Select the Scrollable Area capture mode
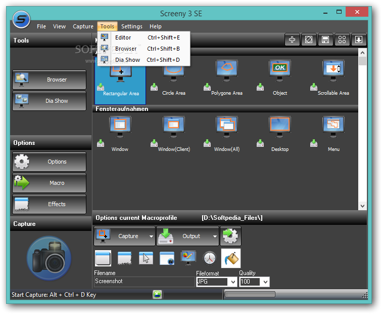 [333, 81]
